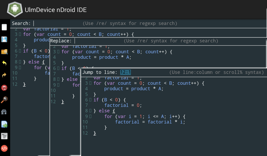This screenshot has width=267, height=156.
Task: Click line number 10 in the Jump to line panel gutter
Action: click(85, 122)
